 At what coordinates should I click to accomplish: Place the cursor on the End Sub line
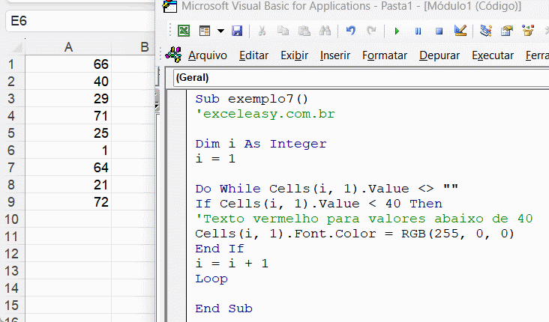223,309
